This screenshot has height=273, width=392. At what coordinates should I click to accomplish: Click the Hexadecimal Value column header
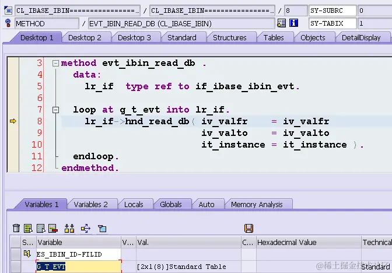309,242
